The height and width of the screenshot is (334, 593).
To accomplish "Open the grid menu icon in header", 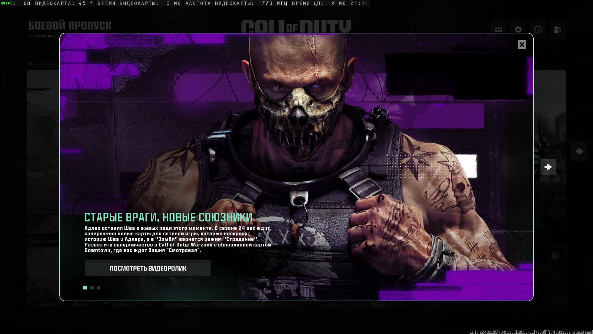I will click(x=498, y=30).
